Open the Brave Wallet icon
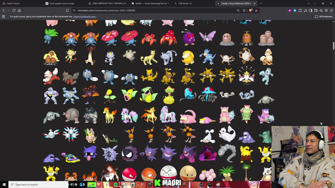The height and width of the screenshot is (188, 335). tap(316, 10)
